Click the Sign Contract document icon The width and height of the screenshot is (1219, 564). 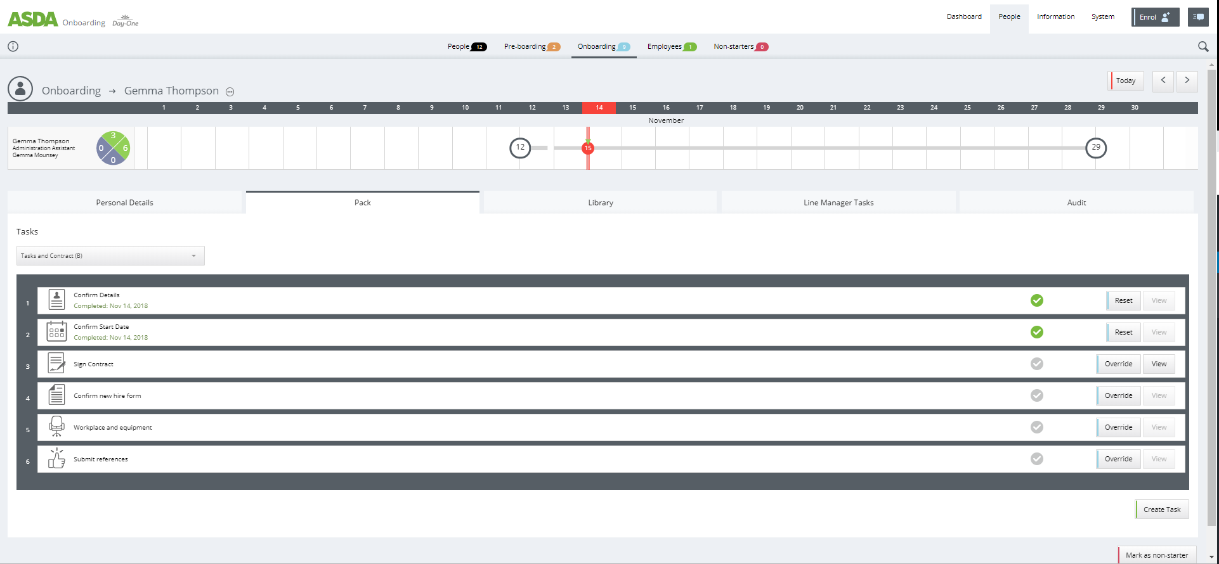(x=56, y=364)
